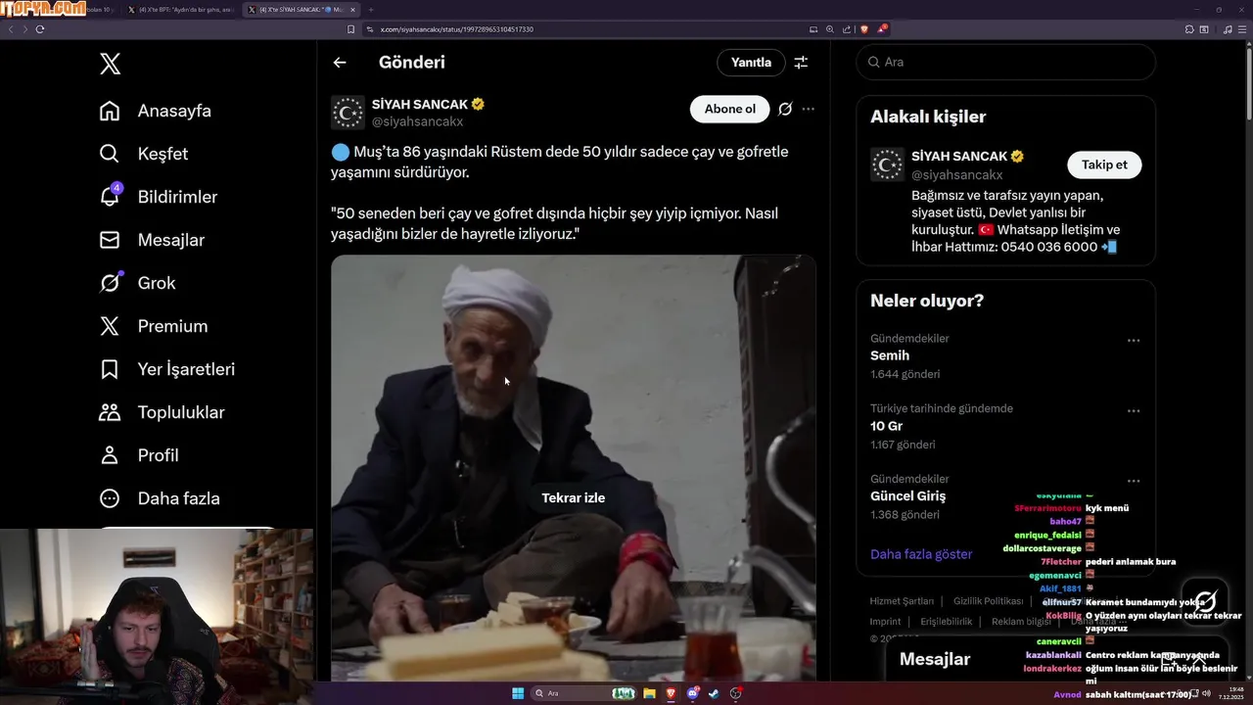Click the browser address bar URL
The width and height of the screenshot is (1253, 705).
click(456, 29)
